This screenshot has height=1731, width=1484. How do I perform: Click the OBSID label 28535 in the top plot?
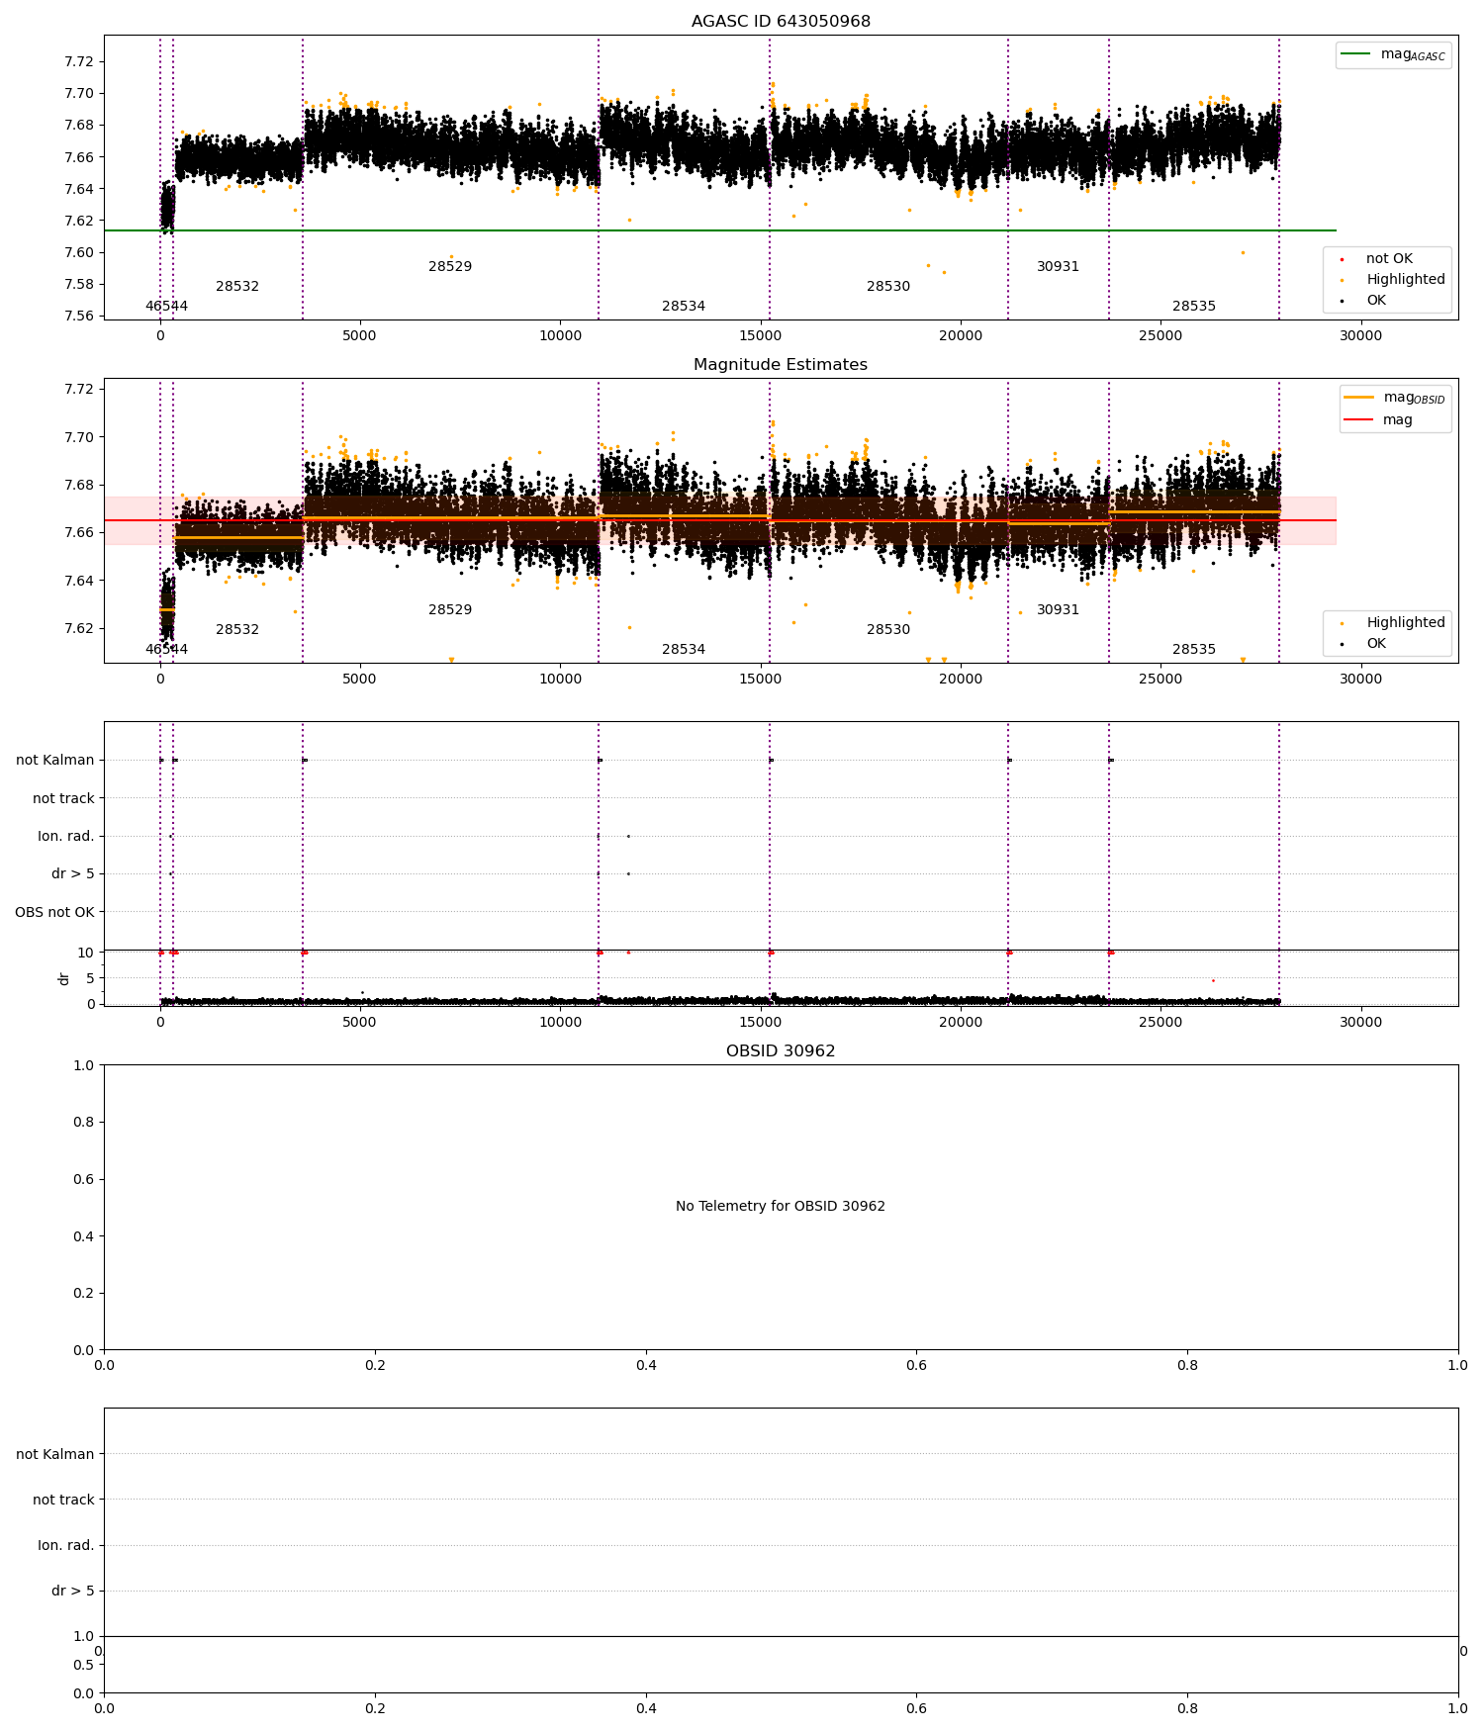click(1194, 307)
